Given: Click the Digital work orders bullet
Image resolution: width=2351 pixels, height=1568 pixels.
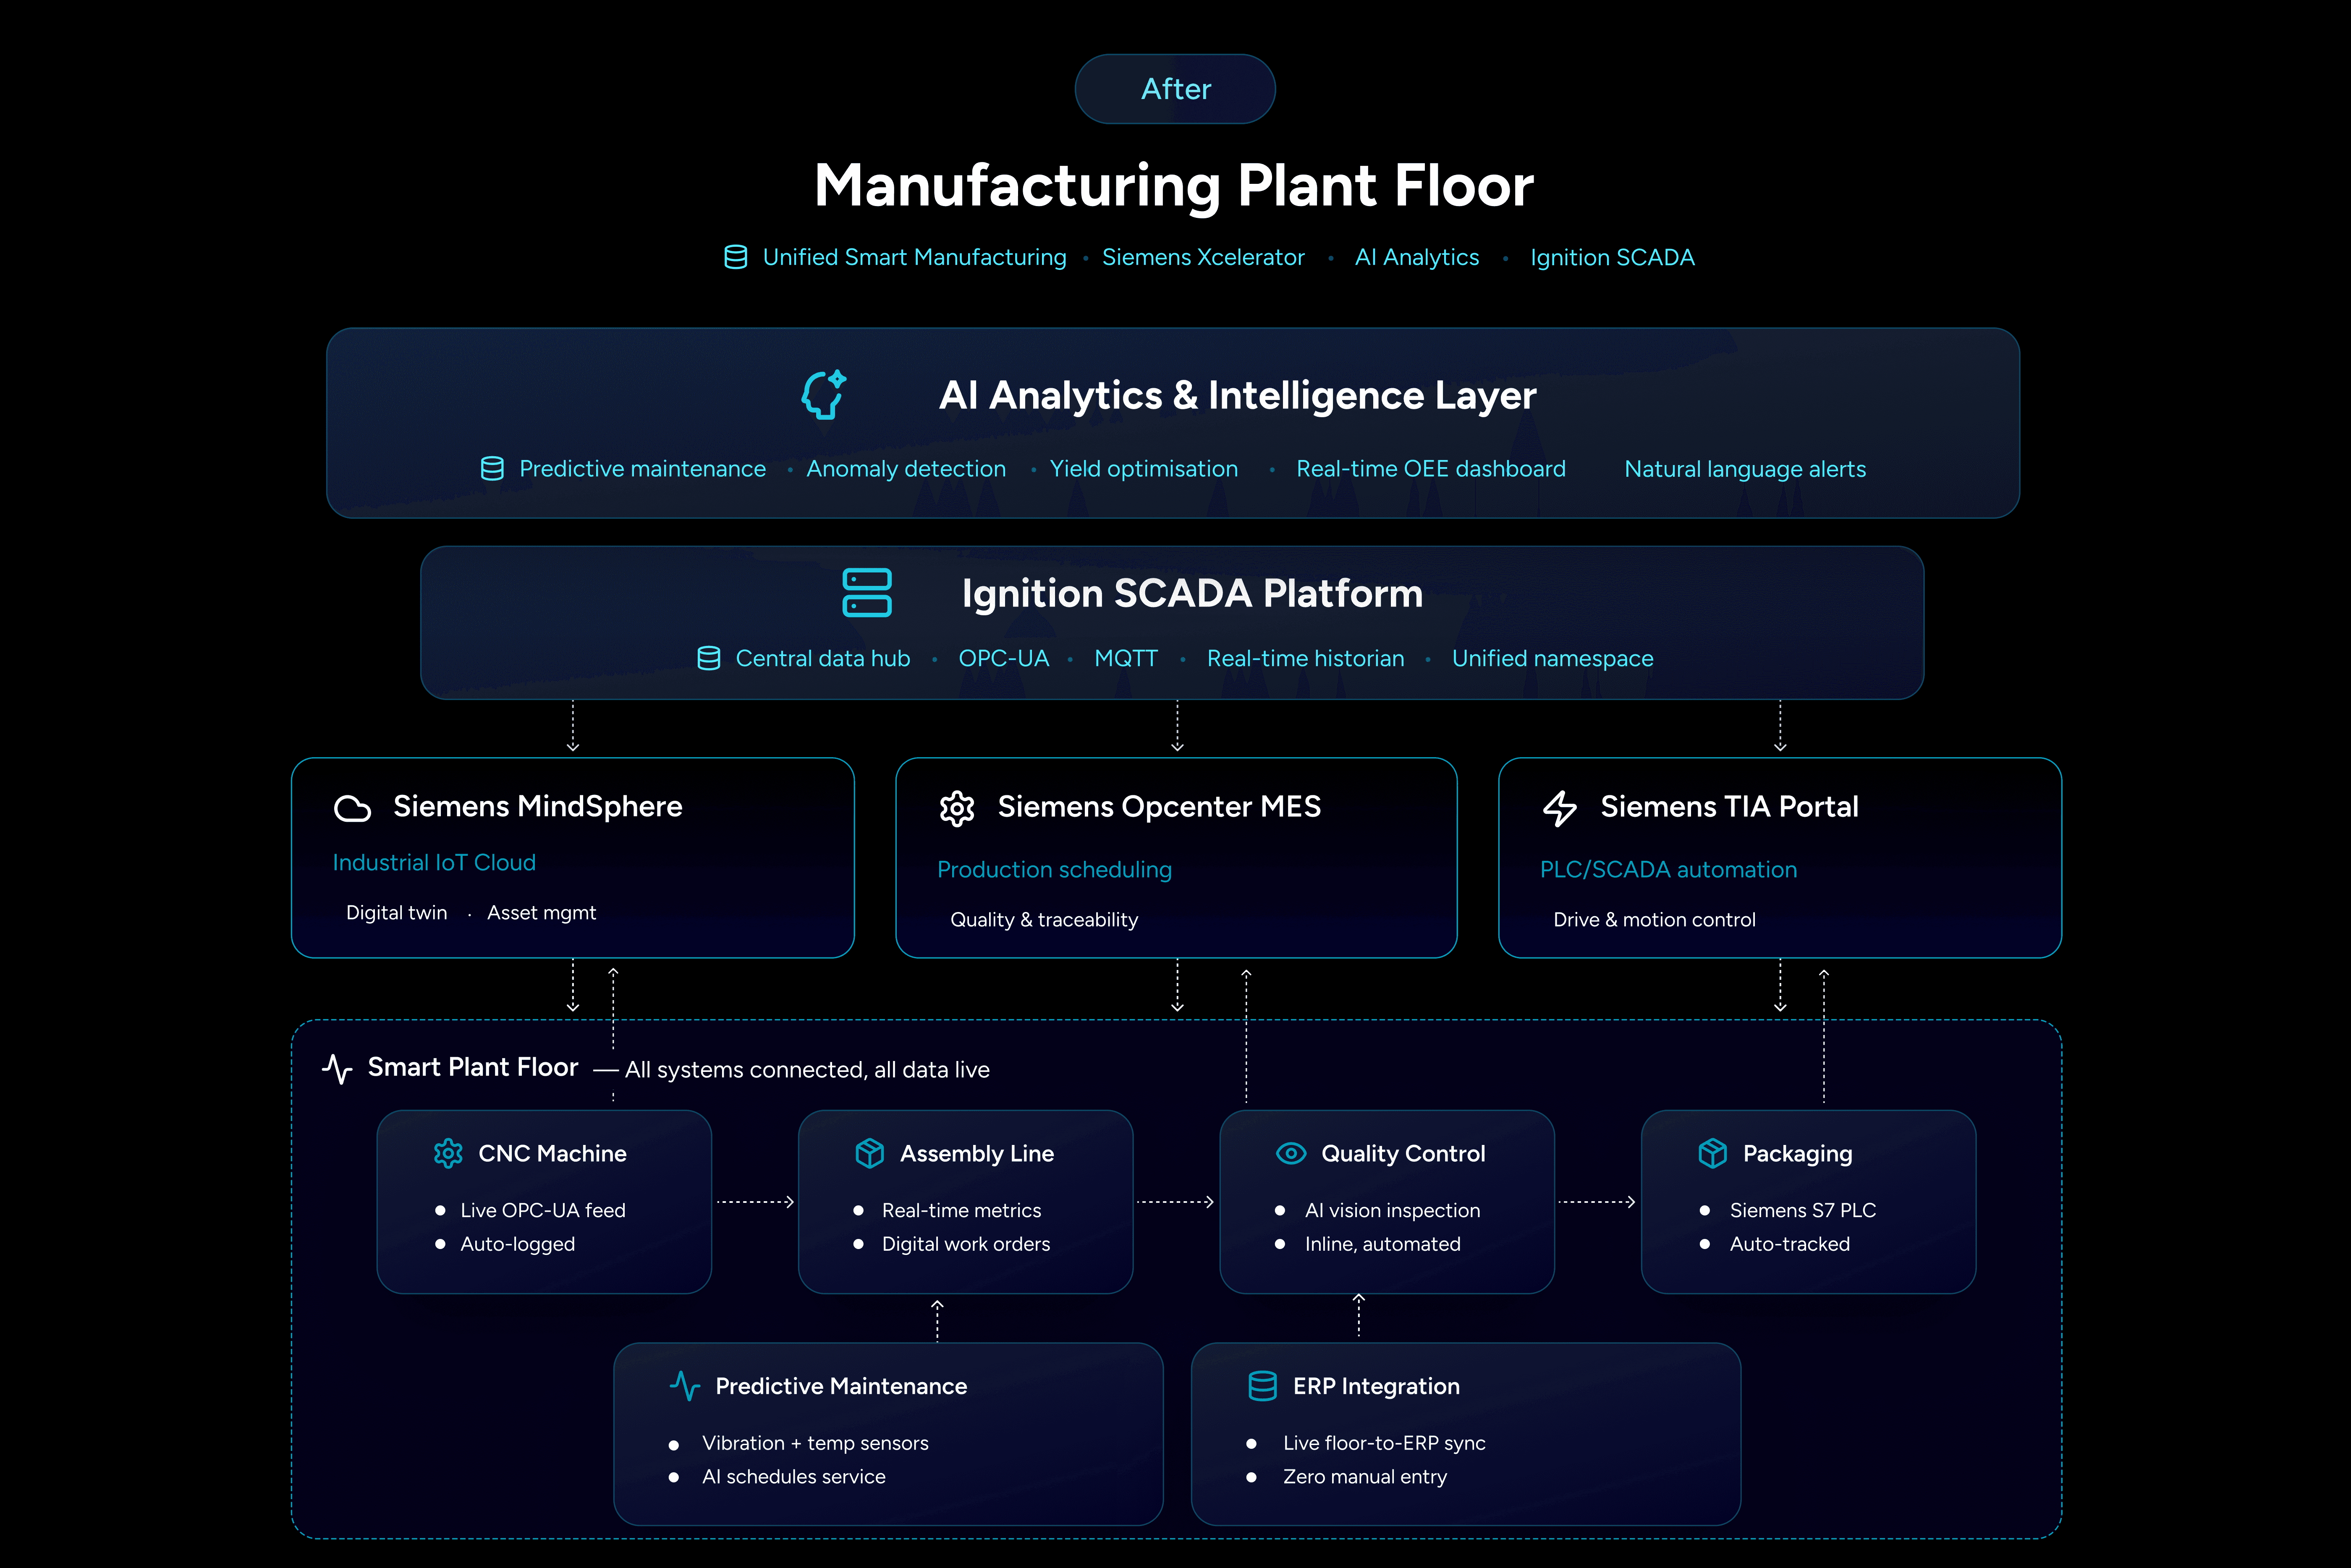Looking at the screenshot, I should pyautogui.click(x=965, y=1244).
